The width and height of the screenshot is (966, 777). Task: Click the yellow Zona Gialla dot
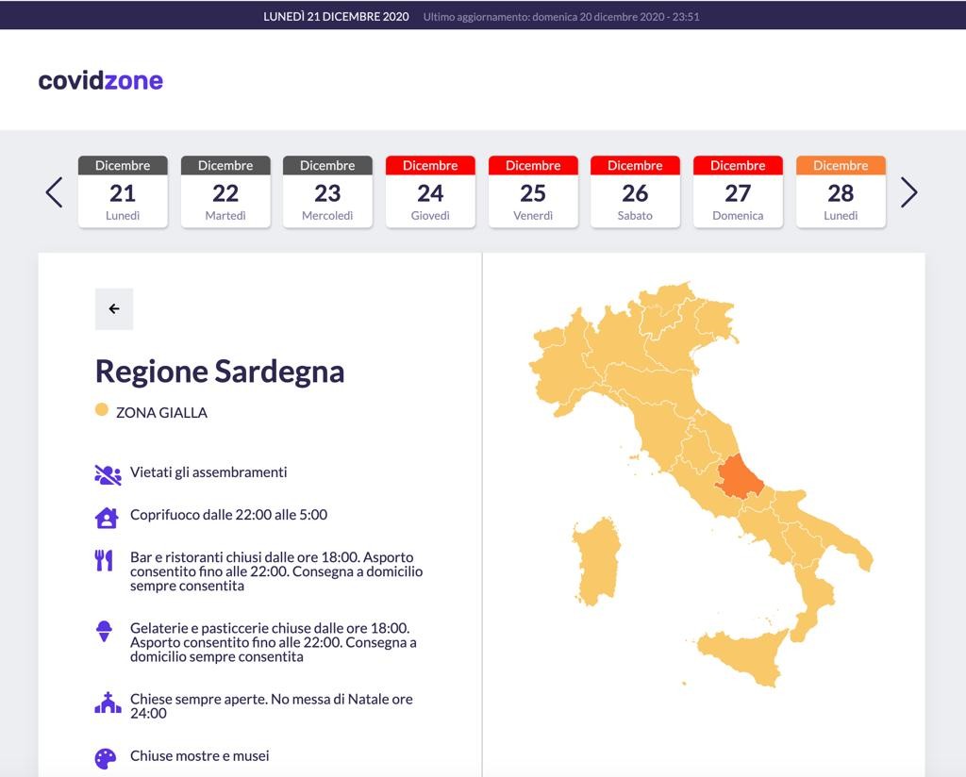point(102,410)
